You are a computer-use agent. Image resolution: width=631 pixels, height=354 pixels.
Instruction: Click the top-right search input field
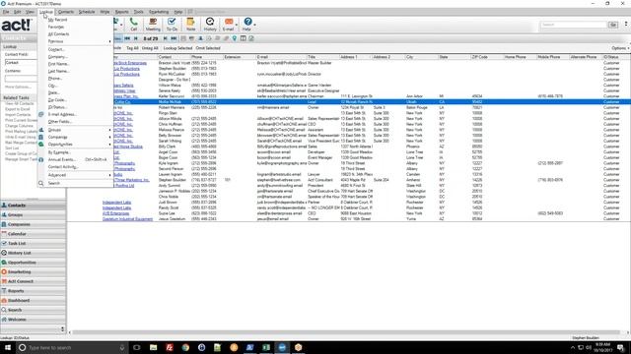(573, 25)
